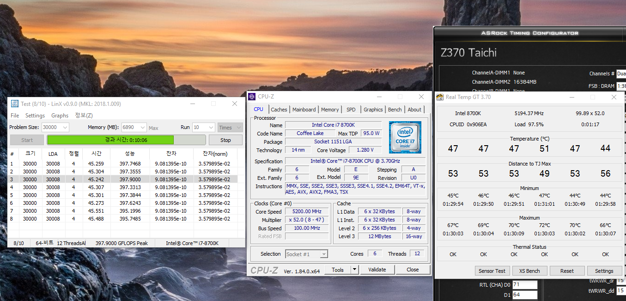Click the LinX window title icon
Viewport: 626px width, 301px height.
coord(15,104)
